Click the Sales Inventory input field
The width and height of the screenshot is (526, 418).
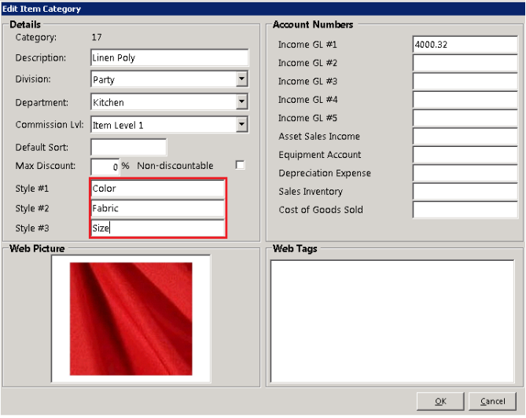[x=465, y=192]
